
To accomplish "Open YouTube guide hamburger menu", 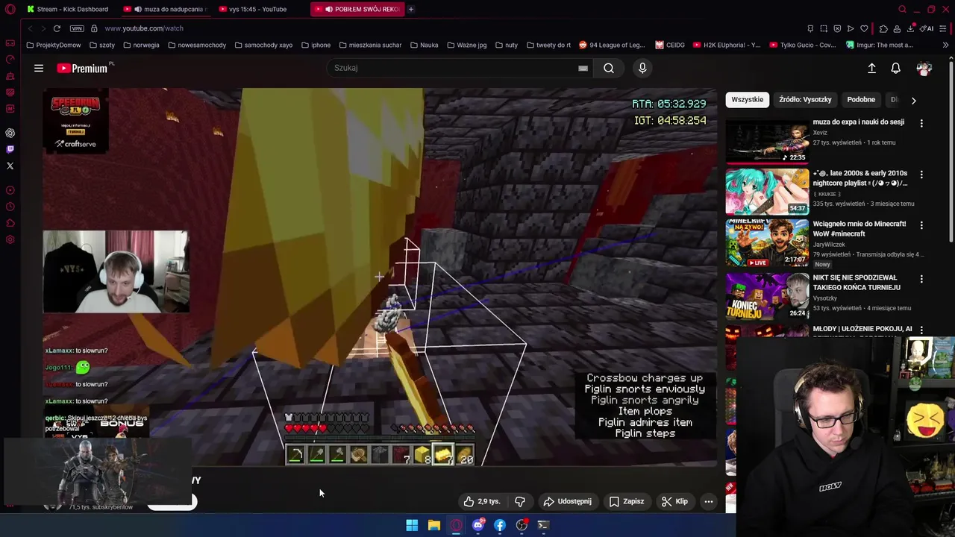I will 39,68.
